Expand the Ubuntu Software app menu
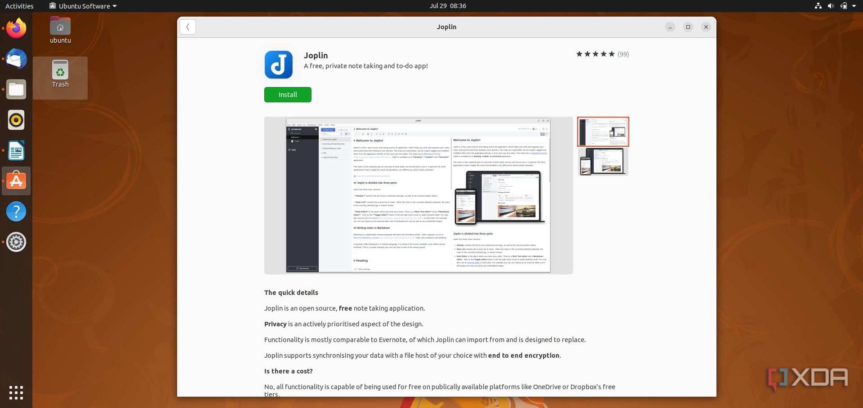The width and height of the screenshot is (863, 408). pos(83,6)
